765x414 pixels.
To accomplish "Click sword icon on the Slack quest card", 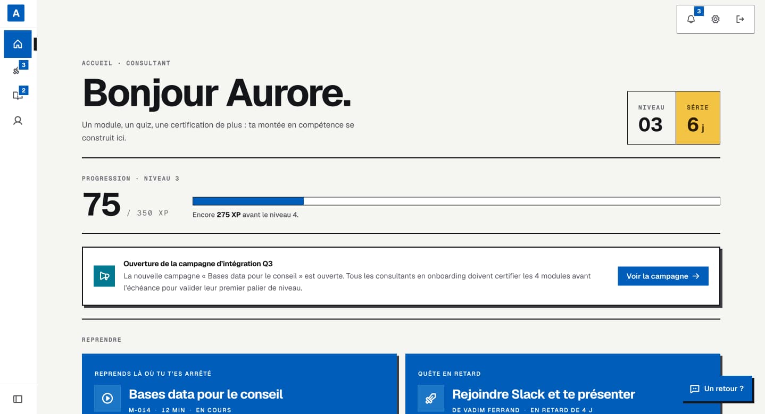I will [431, 398].
